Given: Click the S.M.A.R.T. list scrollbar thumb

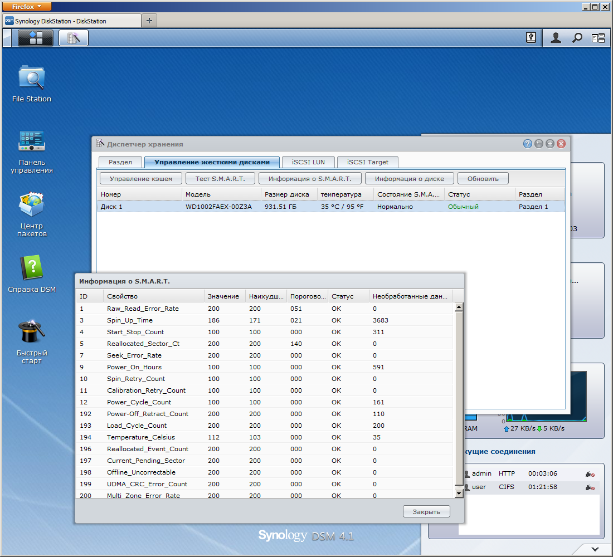Looking at the screenshot, I should [459, 399].
